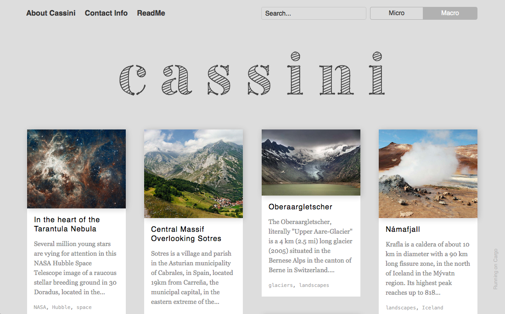
Task: Filter by the Iceland tag
Action: pos(432,308)
